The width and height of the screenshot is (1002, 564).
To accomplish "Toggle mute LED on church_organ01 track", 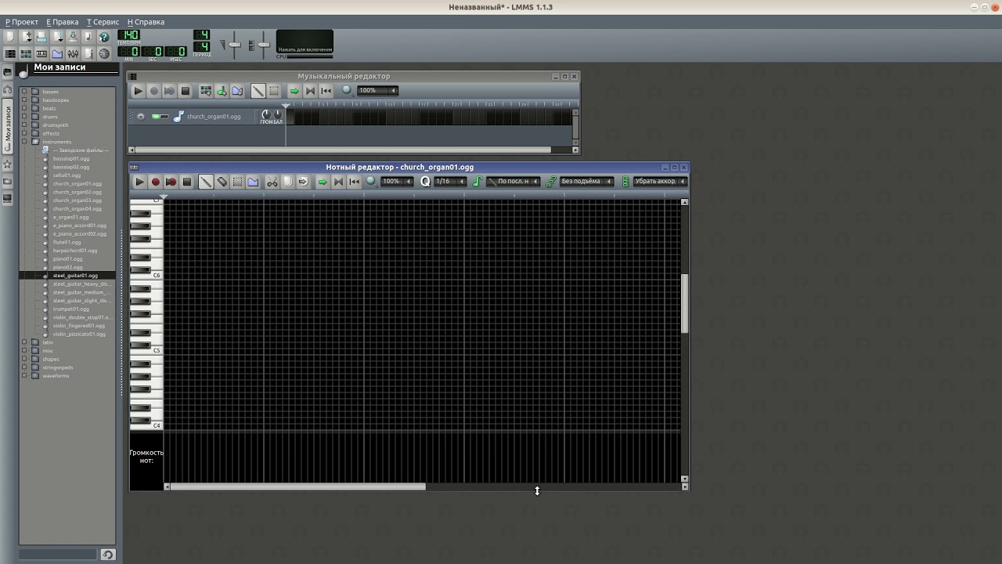I will 156,117.
